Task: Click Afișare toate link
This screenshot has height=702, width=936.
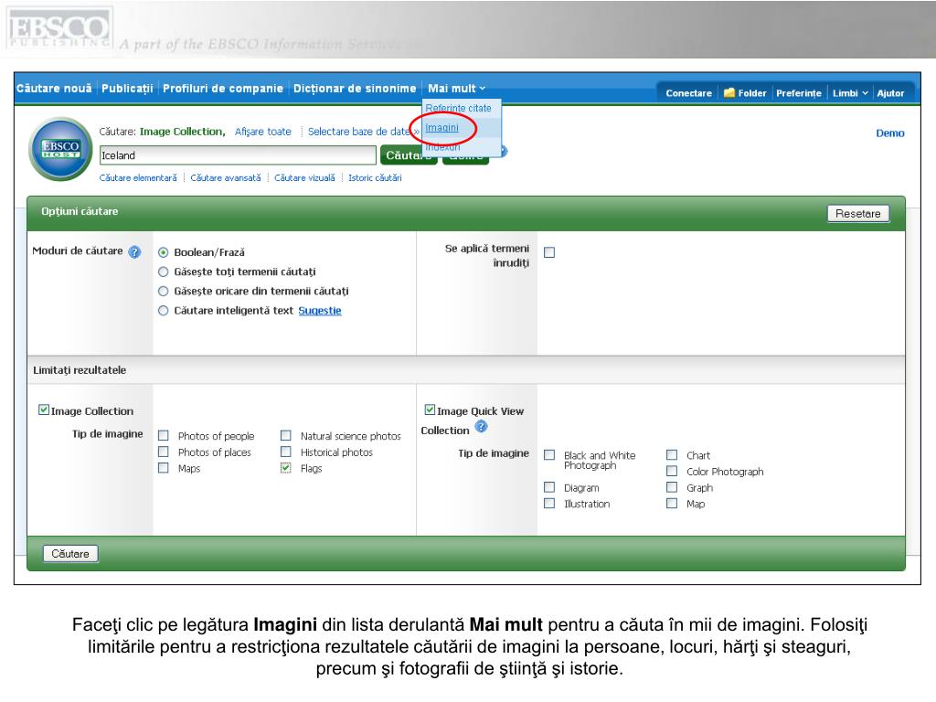Action: tap(262, 132)
